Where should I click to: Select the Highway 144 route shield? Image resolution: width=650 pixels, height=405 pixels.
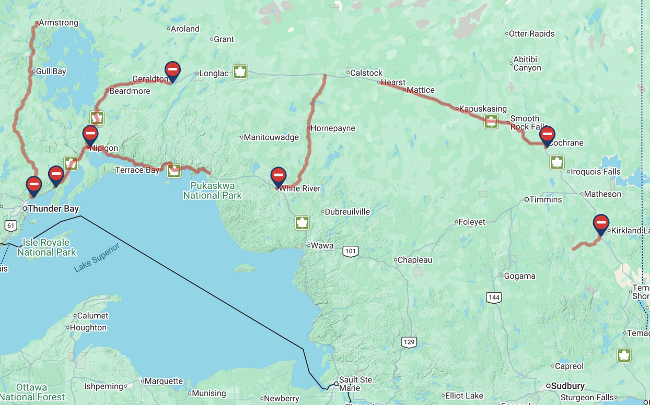pos(494,297)
